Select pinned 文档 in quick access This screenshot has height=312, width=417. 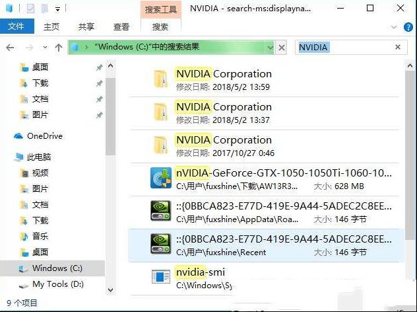pos(40,99)
